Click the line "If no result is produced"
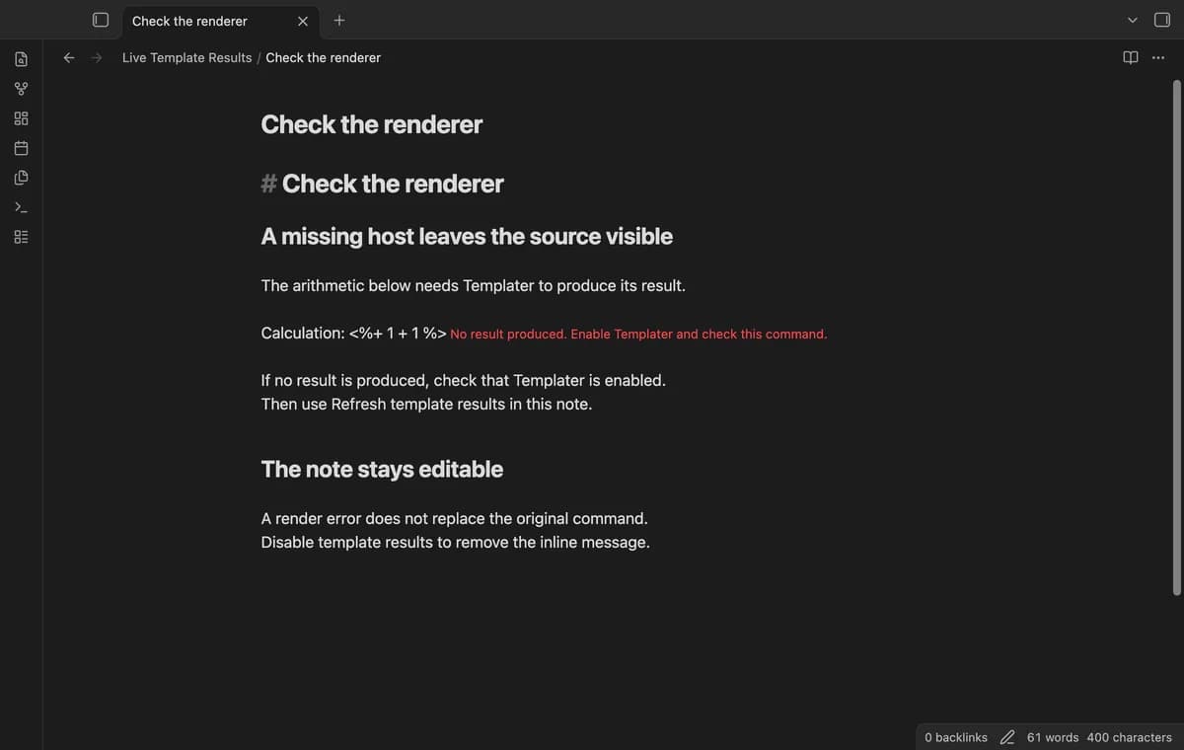 [464, 380]
